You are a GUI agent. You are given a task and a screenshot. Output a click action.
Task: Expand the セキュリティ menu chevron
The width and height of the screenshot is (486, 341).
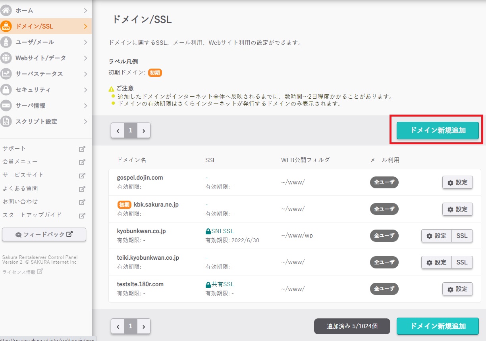85,90
